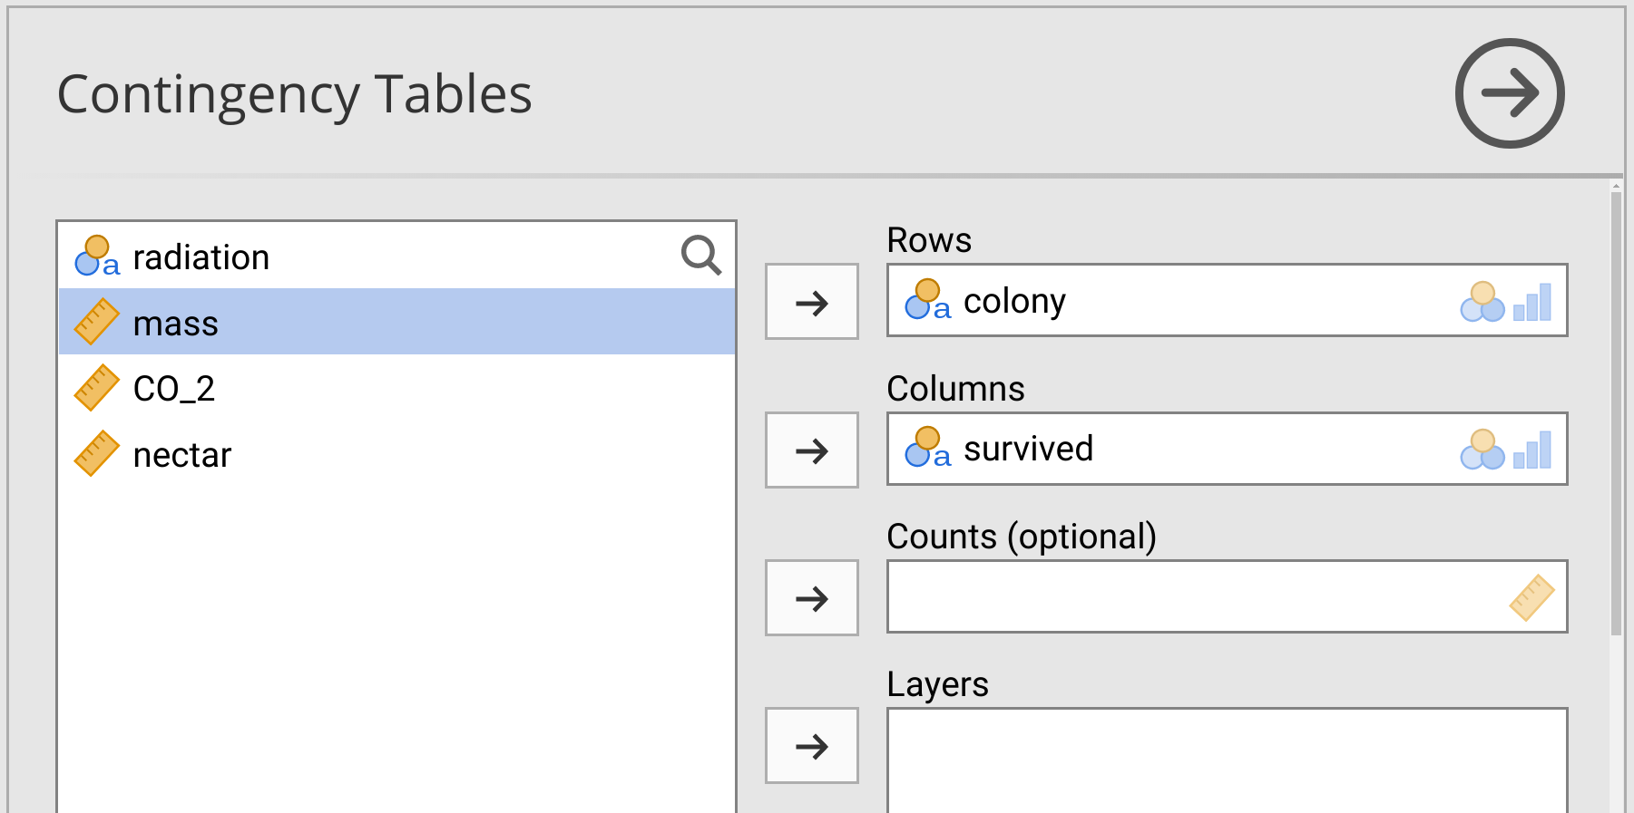Screen dimensions: 1634x813
Task: Click the nominal icon beside colony
Action: coord(927,300)
